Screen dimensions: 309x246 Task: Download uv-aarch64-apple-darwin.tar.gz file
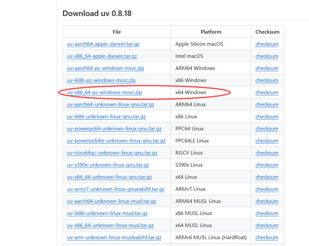pos(103,44)
